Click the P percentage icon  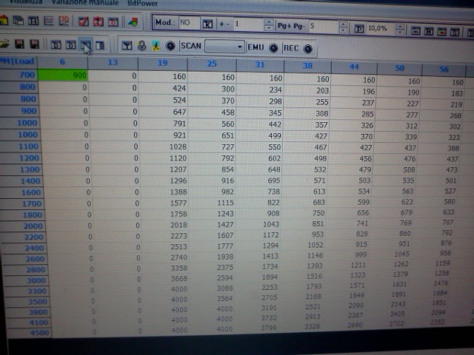359,29
